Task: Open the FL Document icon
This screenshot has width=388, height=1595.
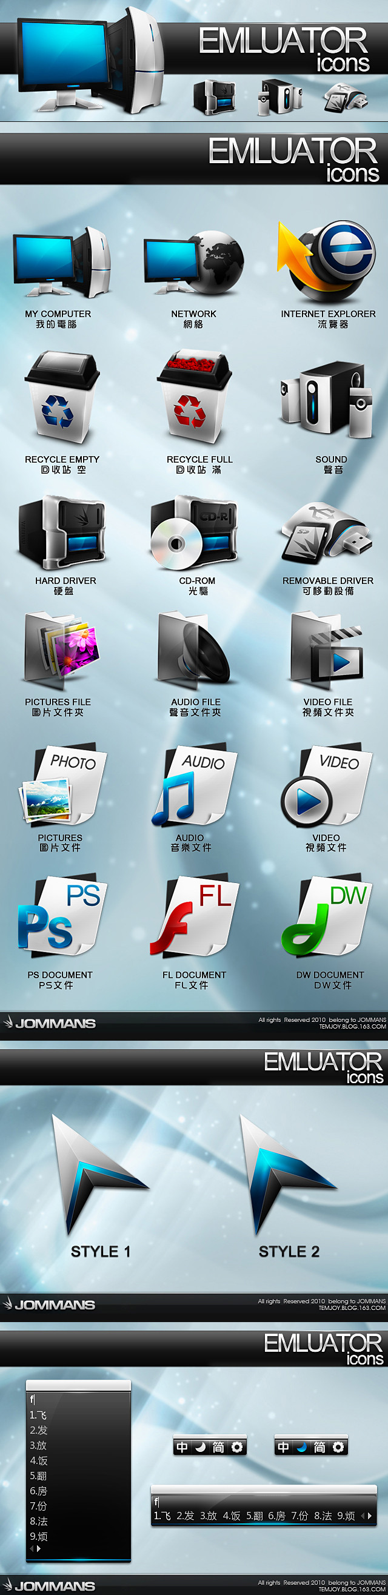Action: 195,916
